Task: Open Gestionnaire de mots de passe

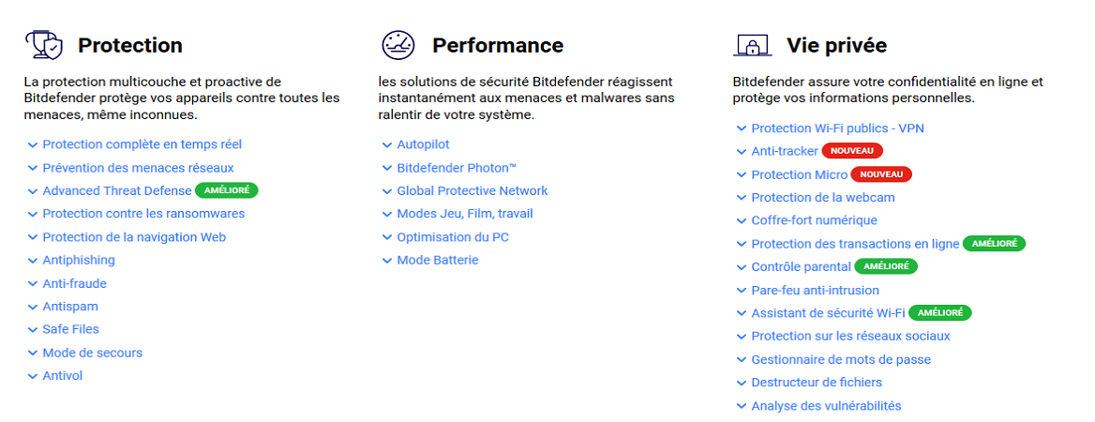Action: coord(841,360)
